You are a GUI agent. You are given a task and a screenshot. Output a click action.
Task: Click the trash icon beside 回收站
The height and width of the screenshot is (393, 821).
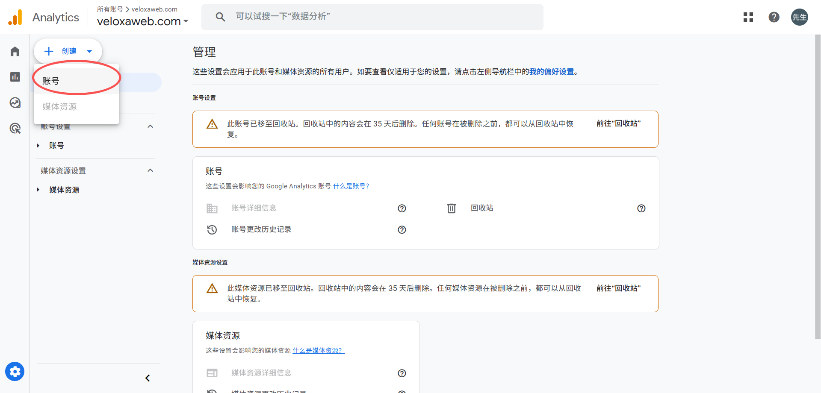[452, 208]
